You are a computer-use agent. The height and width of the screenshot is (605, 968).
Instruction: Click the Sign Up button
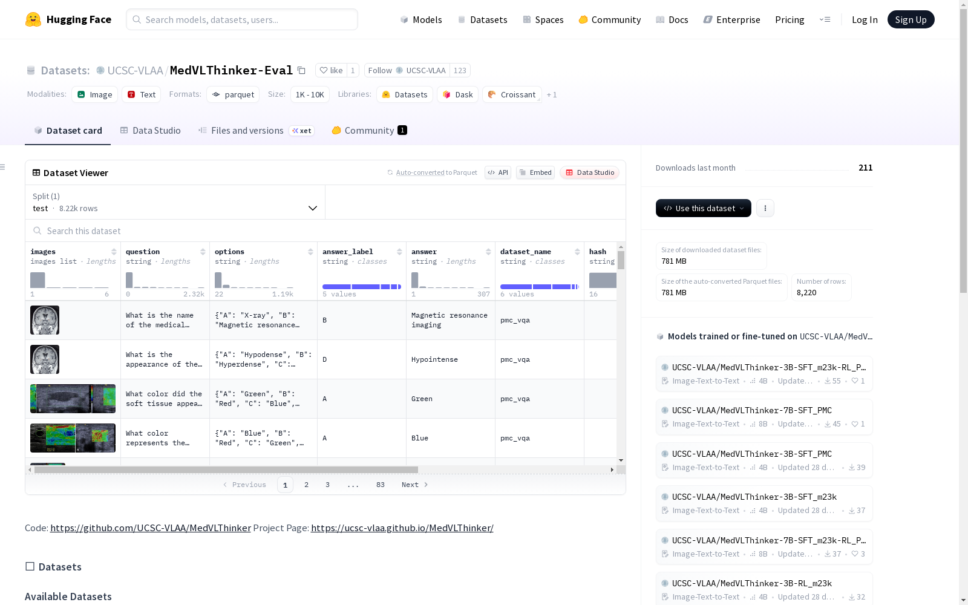coord(911,19)
